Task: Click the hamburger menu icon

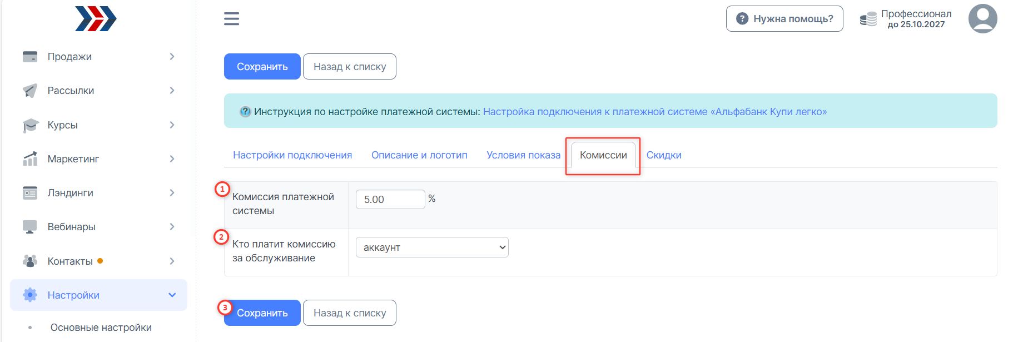Action: [231, 19]
